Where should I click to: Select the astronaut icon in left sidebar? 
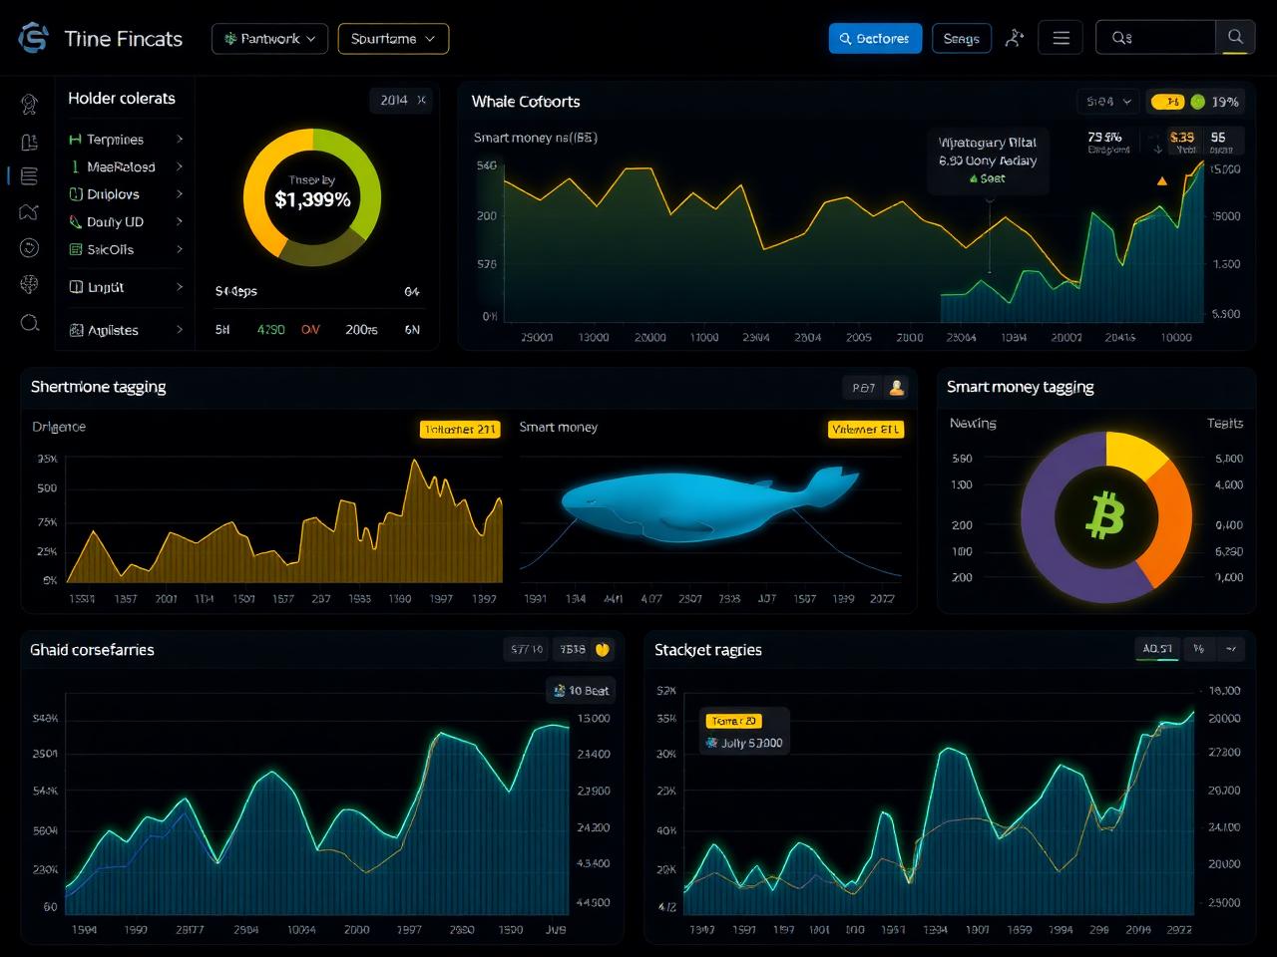pos(29,104)
